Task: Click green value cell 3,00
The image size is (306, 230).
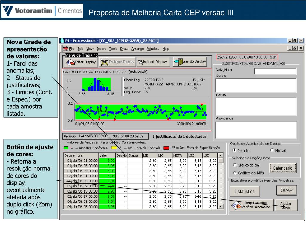Action: 107,171
